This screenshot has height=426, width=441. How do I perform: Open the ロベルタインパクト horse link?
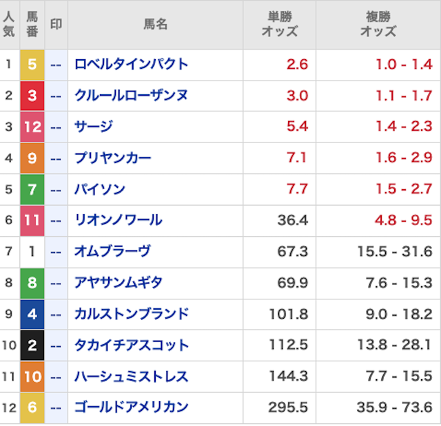131,65
